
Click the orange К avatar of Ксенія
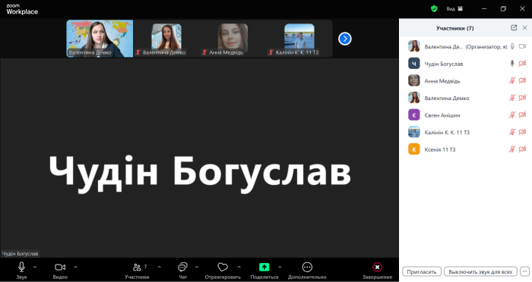(x=414, y=149)
